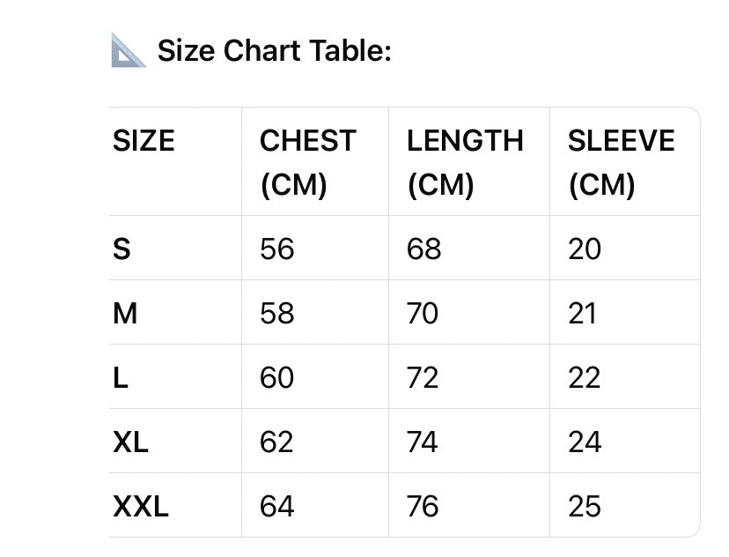Select the sleeve value 20 cell
Viewport: 729px width, 557px height.
point(585,249)
